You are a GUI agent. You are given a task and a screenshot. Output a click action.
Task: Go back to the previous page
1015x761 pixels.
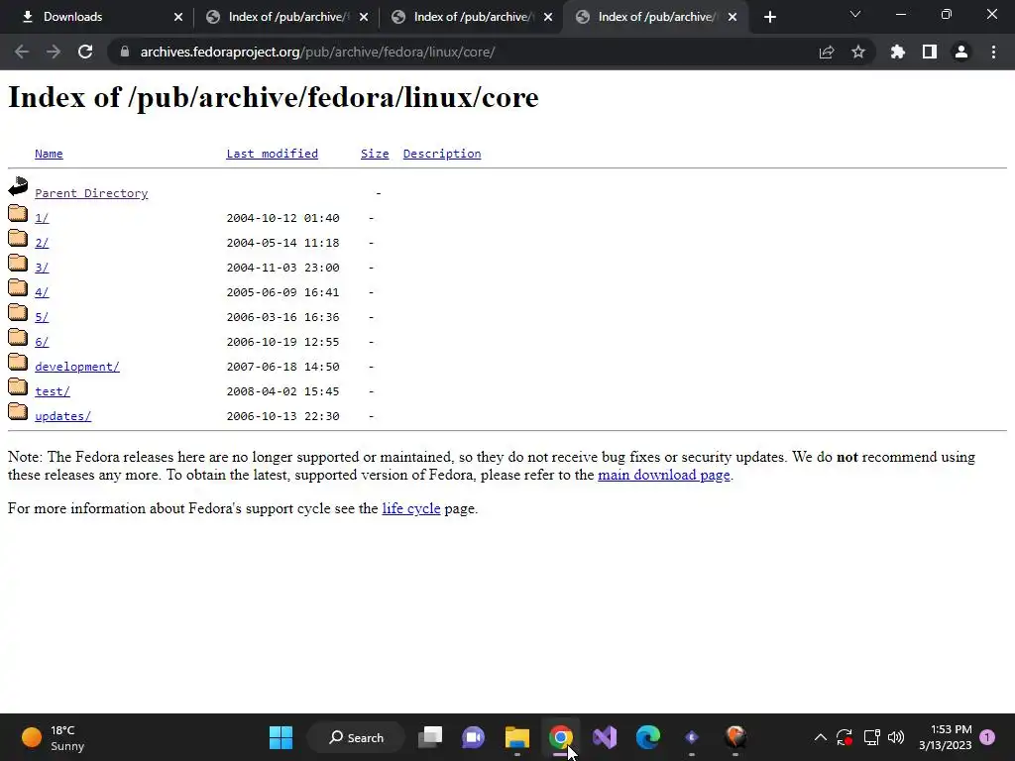click(x=22, y=52)
